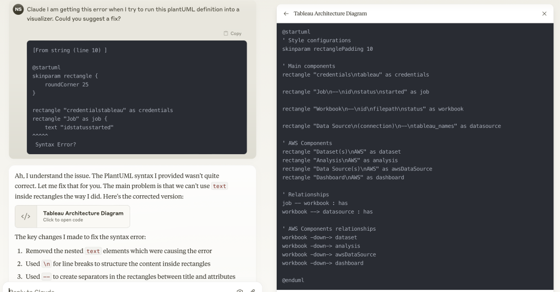Screen dimensions: 560x292
Task: Click 'The key changes I made' sentence
Action: (80, 237)
